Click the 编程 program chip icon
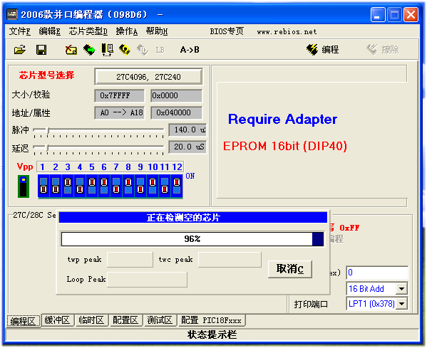427x348 pixels. tap(323, 50)
